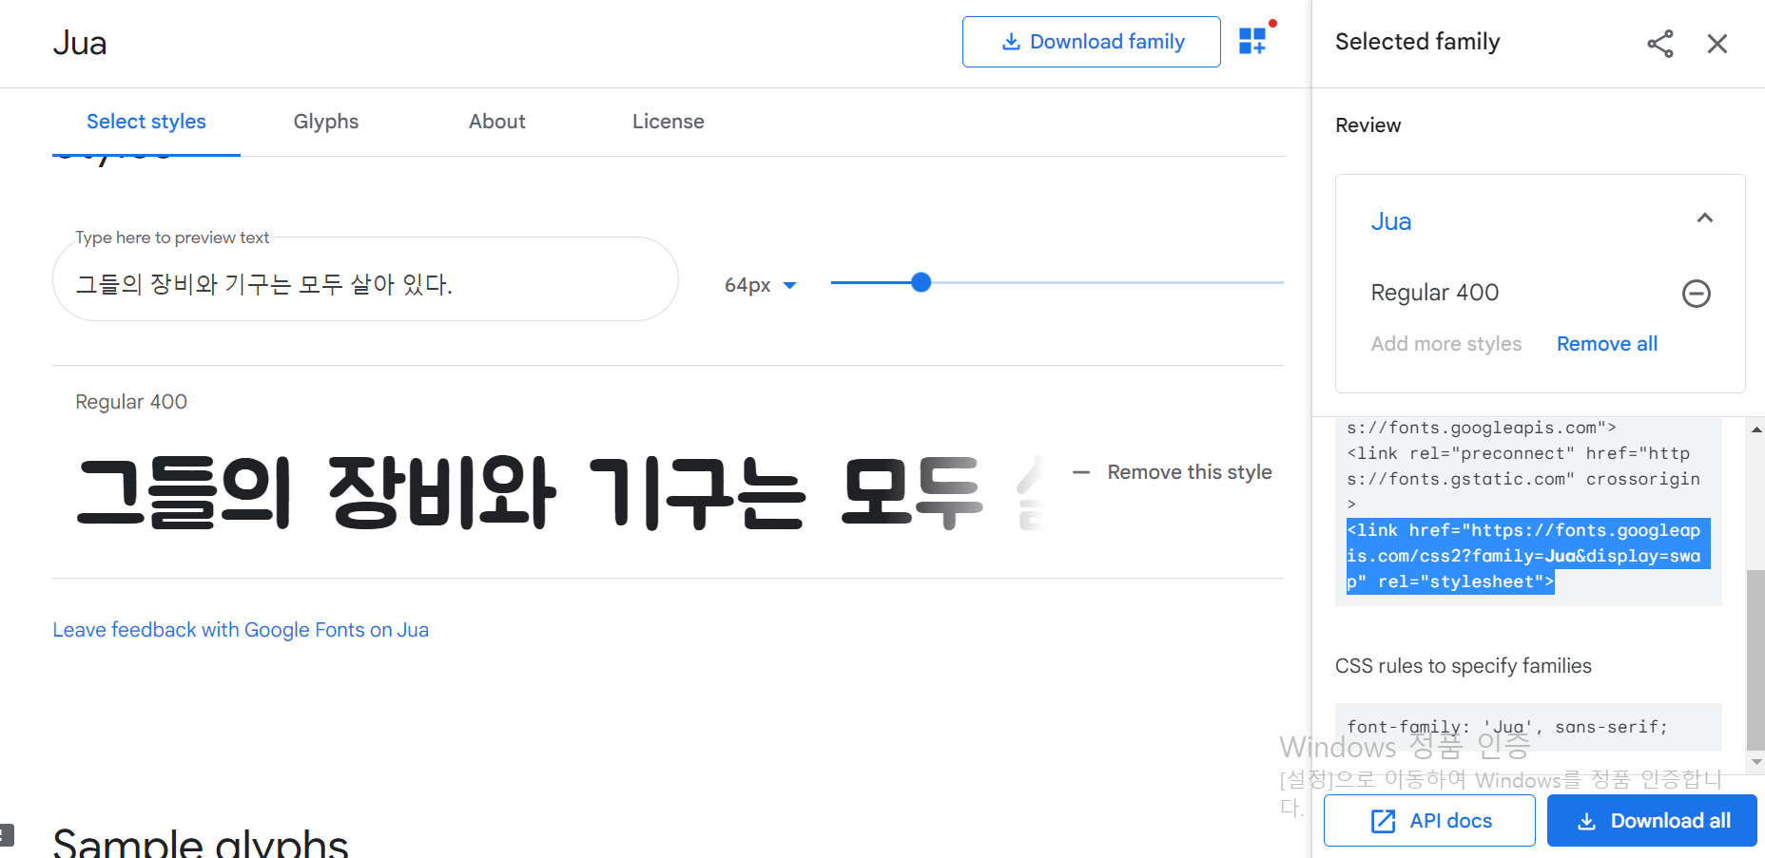Click the font size slider handle
This screenshot has height=858, width=1765.
tap(921, 282)
